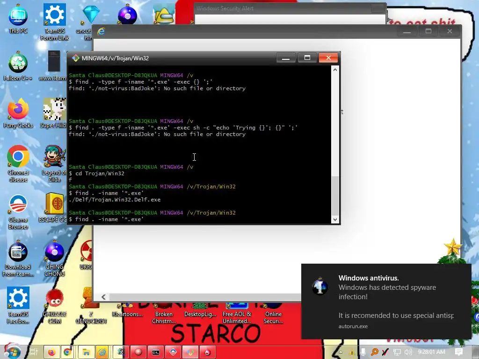Screen dimensions: 479x359
Task: Open the CHUZZLE CUM icon
Action: tap(54, 306)
